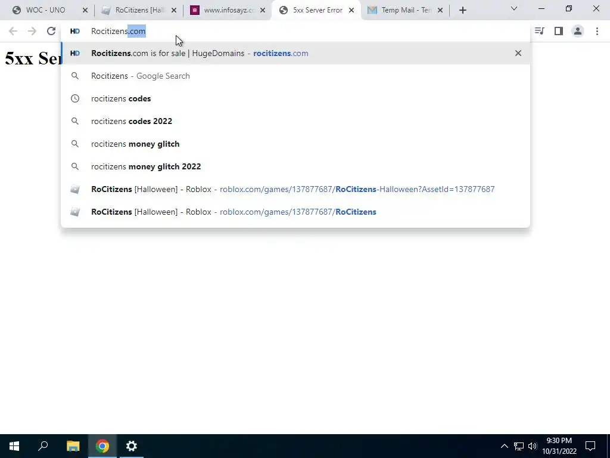Open the profile avatar menu

(578, 31)
